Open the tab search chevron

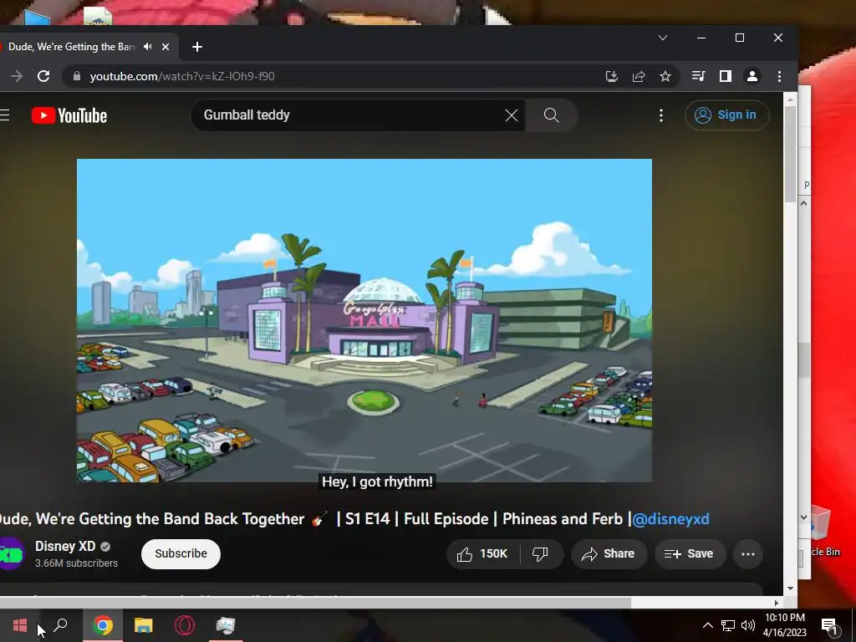pos(663,38)
